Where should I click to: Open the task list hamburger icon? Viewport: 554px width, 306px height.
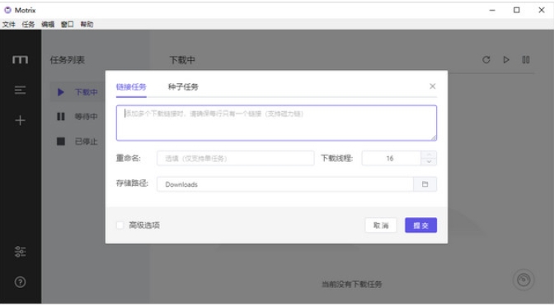point(20,90)
